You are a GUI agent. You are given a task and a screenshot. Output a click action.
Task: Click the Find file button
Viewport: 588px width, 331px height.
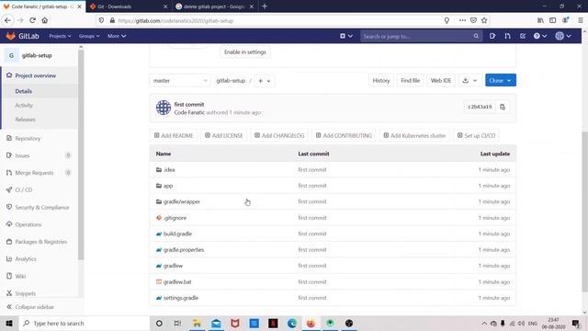(410, 80)
